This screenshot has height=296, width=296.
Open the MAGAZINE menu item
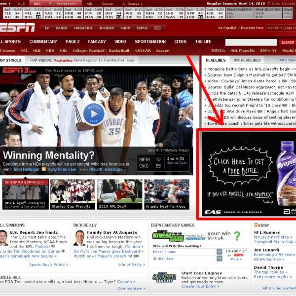83,28
